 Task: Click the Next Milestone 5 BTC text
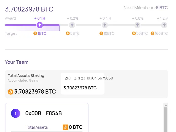(x=146, y=8)
